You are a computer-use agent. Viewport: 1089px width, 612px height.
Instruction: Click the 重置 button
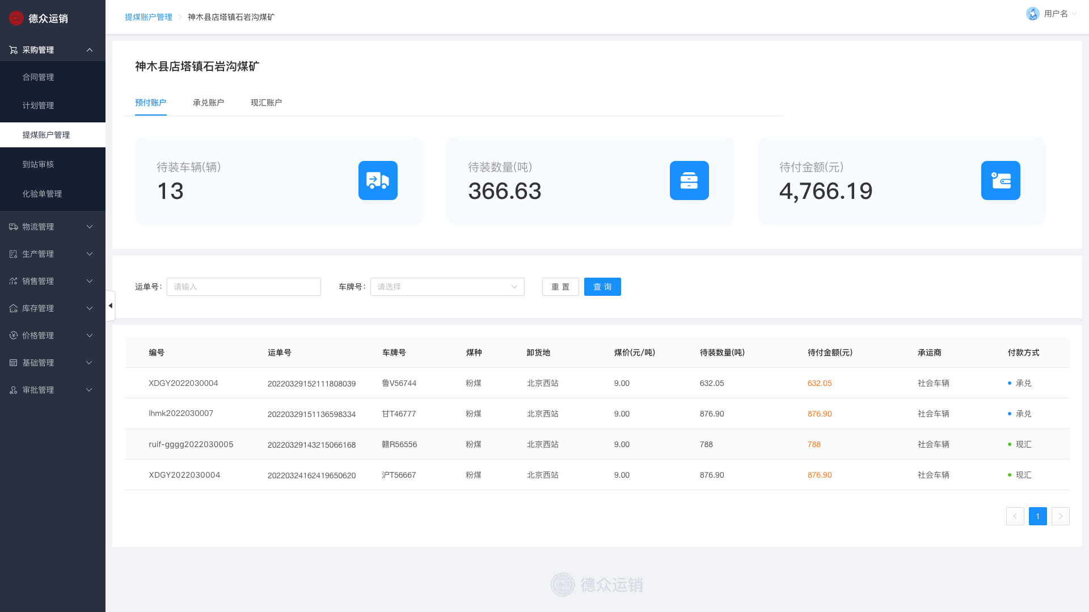pyautogui.click(x=560, y=287)
